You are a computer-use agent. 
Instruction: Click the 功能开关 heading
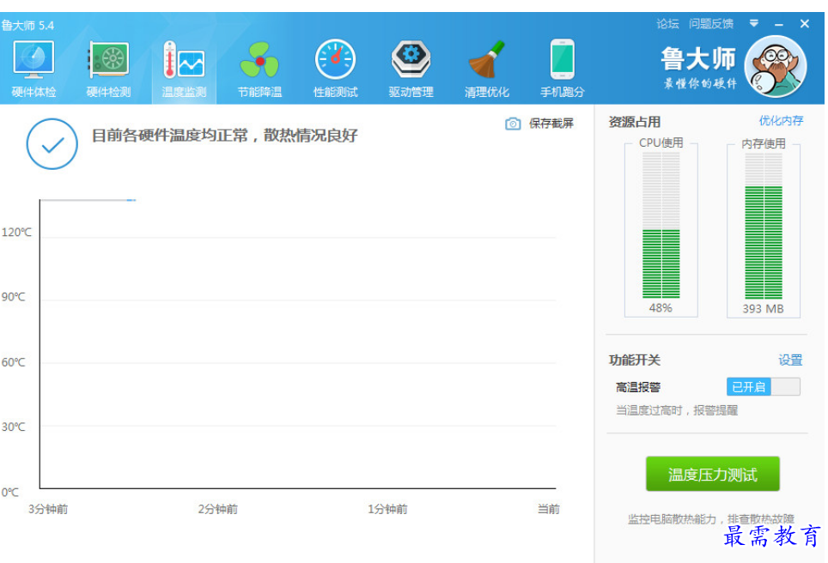point(635,360)
